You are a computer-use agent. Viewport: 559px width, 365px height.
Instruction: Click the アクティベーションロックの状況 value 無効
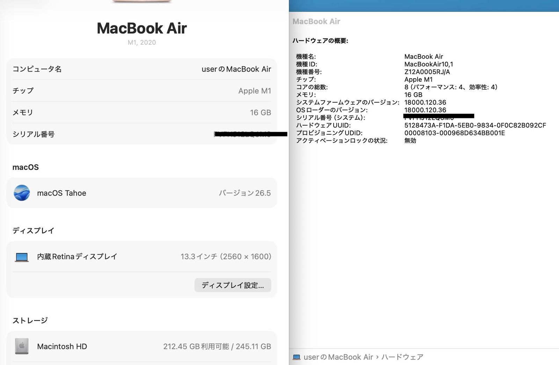pos(410,141)
